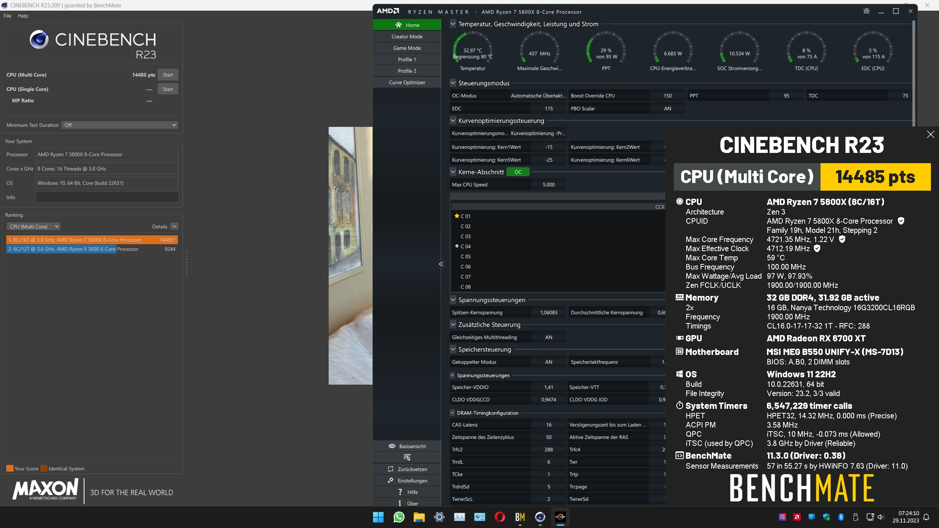This screenshot has height=528, width=939.
Task: Click the bug icon in title bar
Action: (x=866, y=11)
